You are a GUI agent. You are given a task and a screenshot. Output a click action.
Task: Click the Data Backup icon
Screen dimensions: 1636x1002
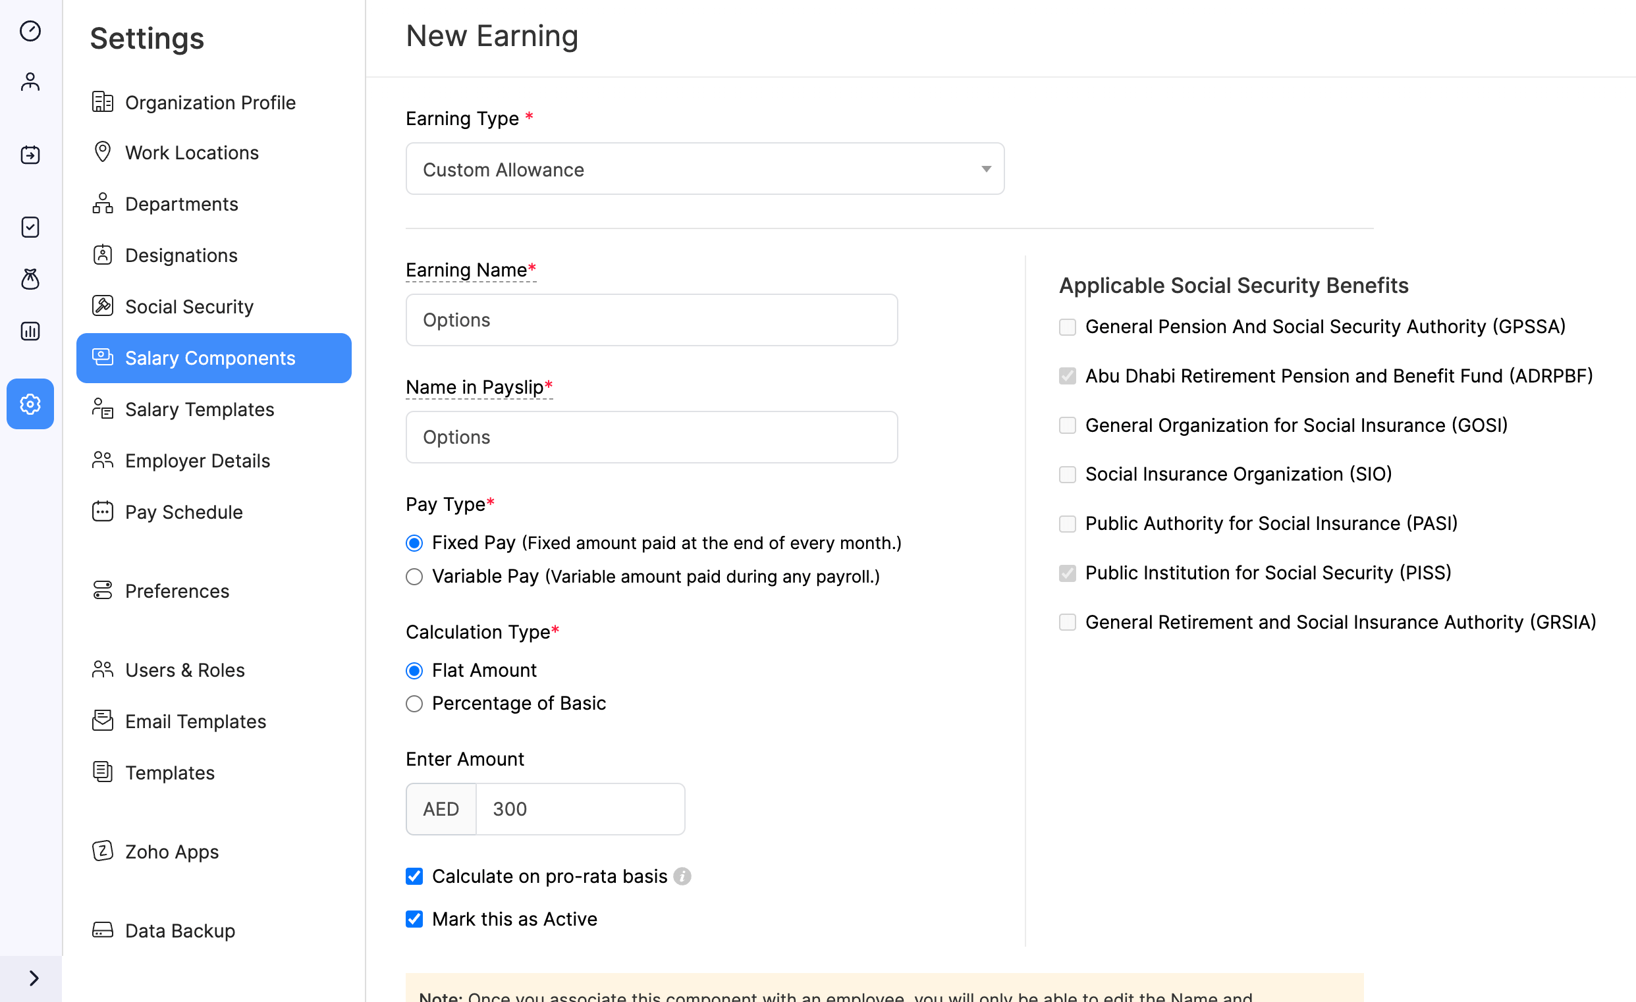(x=103, y=931)
